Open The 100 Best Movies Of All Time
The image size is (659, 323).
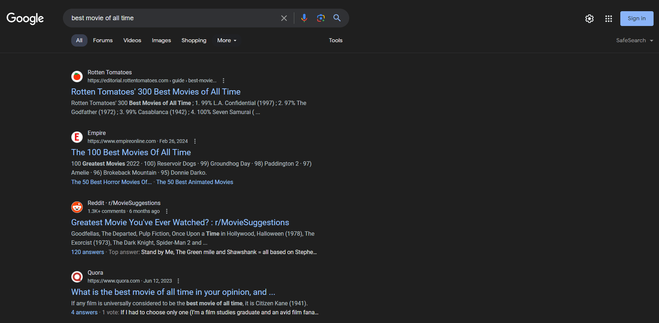pos(131,152)
